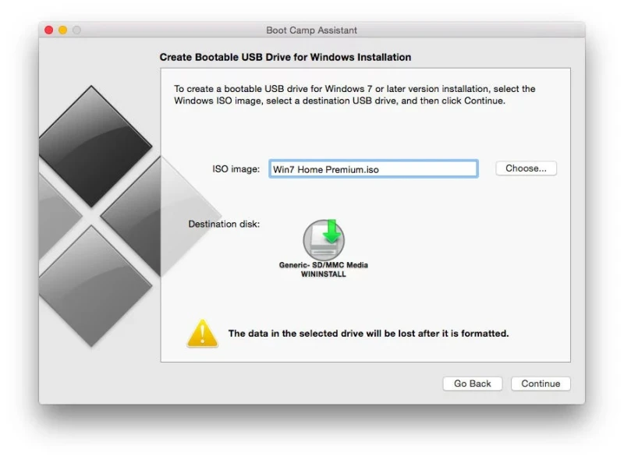Minimize the window with the yellow button

click(62, 30)
